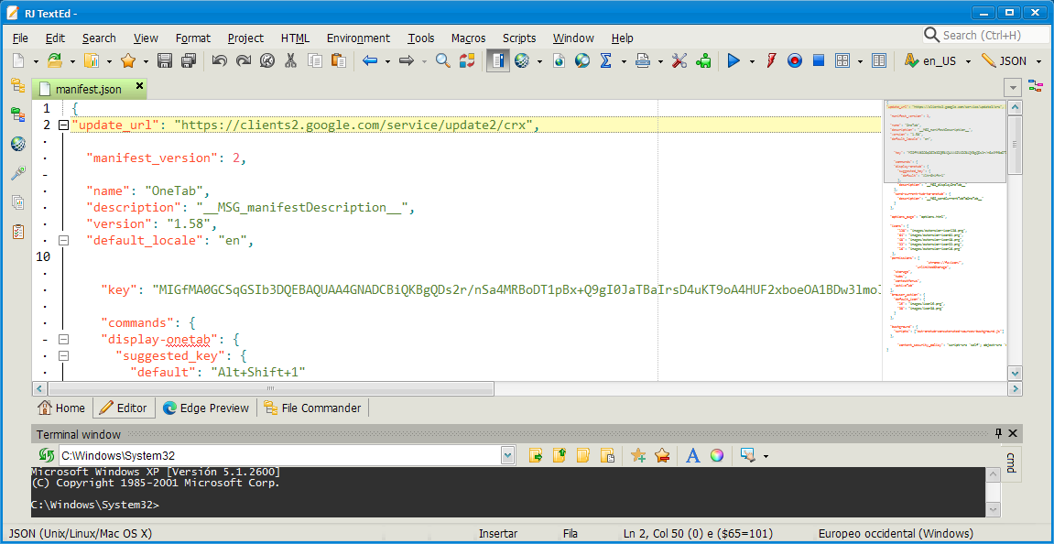This screenshot has height=544, width=1054.
Task: Open settings via wrench and screwdriver icon
Action: click(679, 61)
